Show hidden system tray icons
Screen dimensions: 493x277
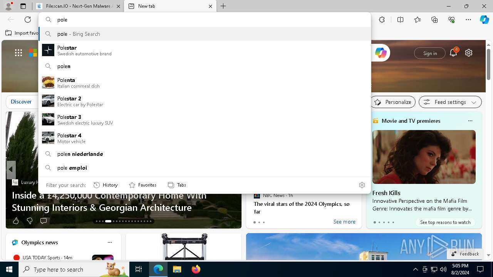[x=416, y=269]
